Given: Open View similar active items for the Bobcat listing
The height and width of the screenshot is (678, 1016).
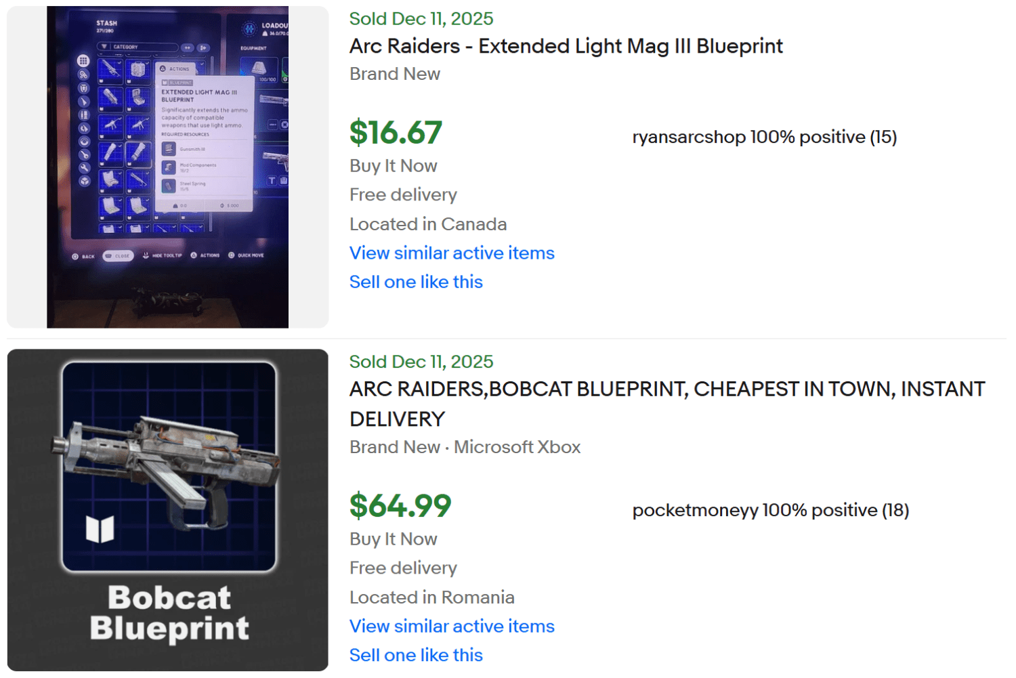Looking at the screenshot, I should click(451, 626).
